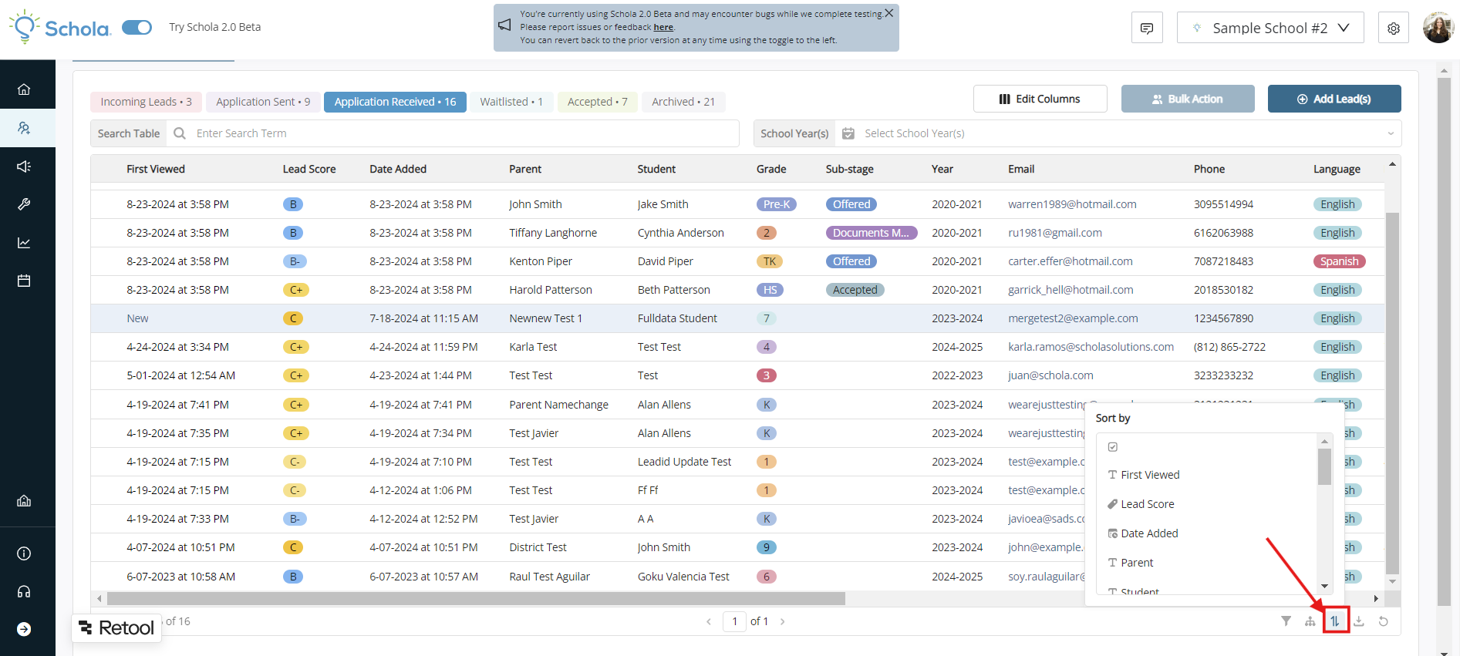Check the blank option in Sort by
1460x656 pixels.
coord(1113,447)
